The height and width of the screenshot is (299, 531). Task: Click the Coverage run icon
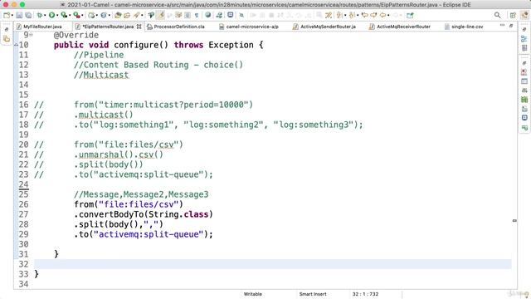click(x=64, y=15)
